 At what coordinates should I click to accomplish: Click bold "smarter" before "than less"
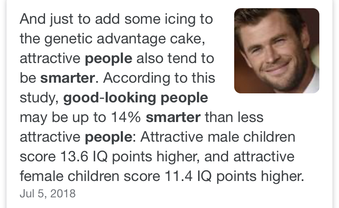click(173, 117)
